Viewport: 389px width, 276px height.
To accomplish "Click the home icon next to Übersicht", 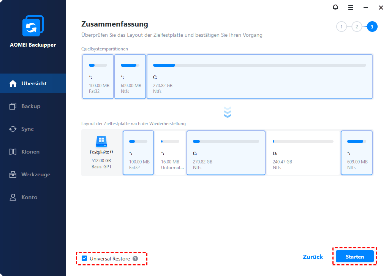I will (x=13, y=83).
